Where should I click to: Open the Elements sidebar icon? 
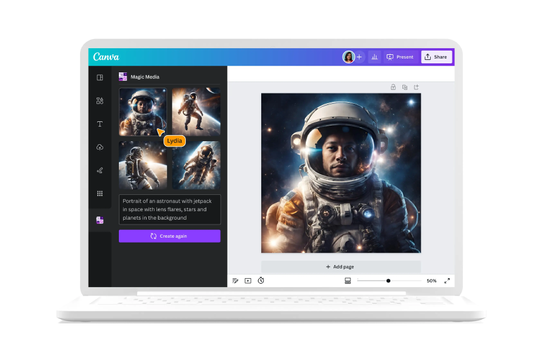point(100,101)
